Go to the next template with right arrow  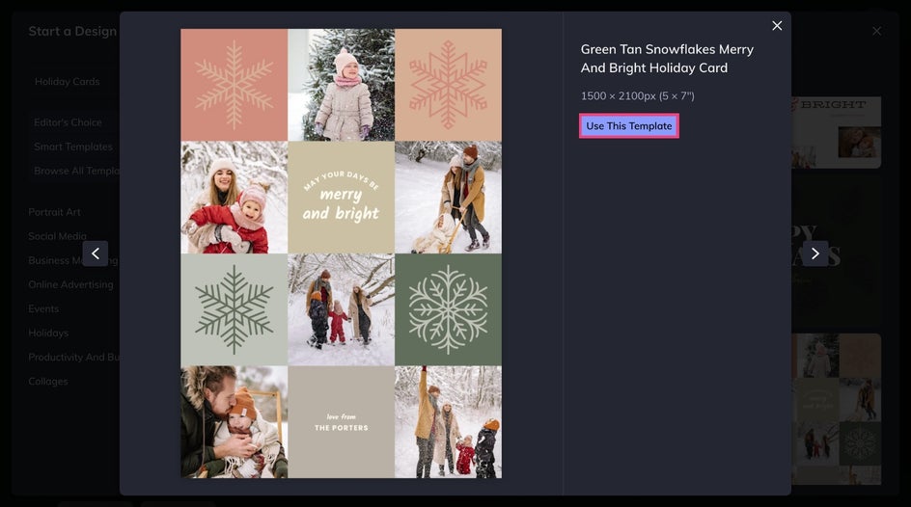[815, 253]
